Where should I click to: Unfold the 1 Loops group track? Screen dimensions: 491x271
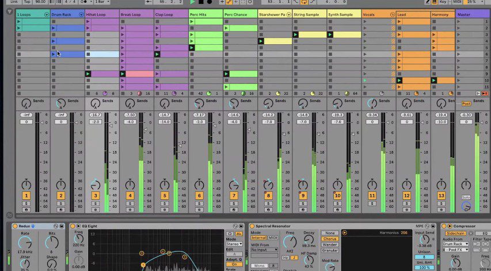coord(46,14)
